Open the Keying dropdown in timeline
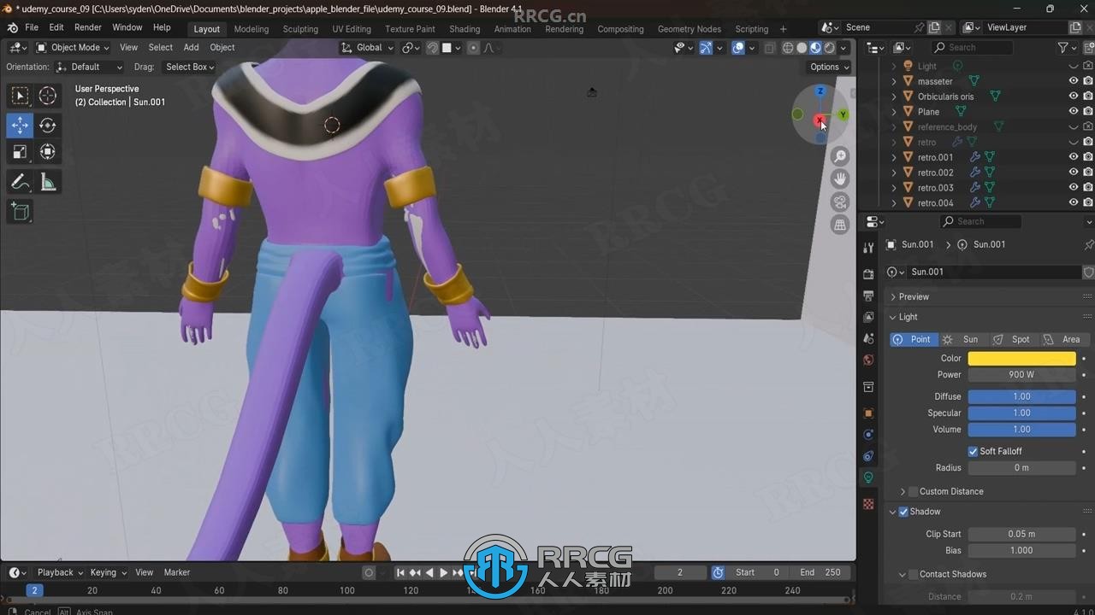1095x615 pixels. (x=108, y=572)
